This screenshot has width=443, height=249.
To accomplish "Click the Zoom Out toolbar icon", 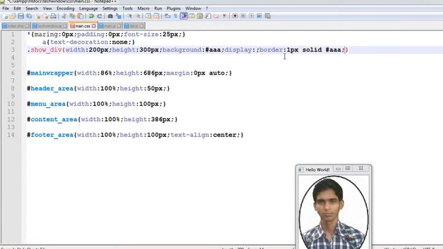I will [x=138, y=16].
